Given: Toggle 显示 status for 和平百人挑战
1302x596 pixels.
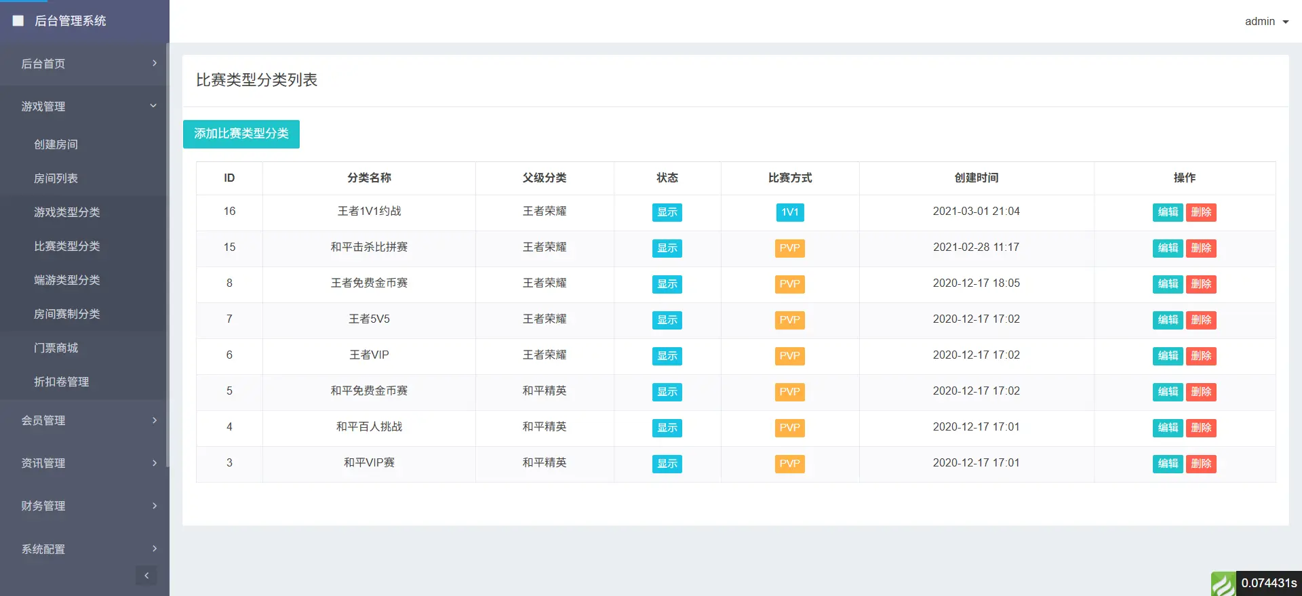Looking at the screenshot, I should pos(667,428).
